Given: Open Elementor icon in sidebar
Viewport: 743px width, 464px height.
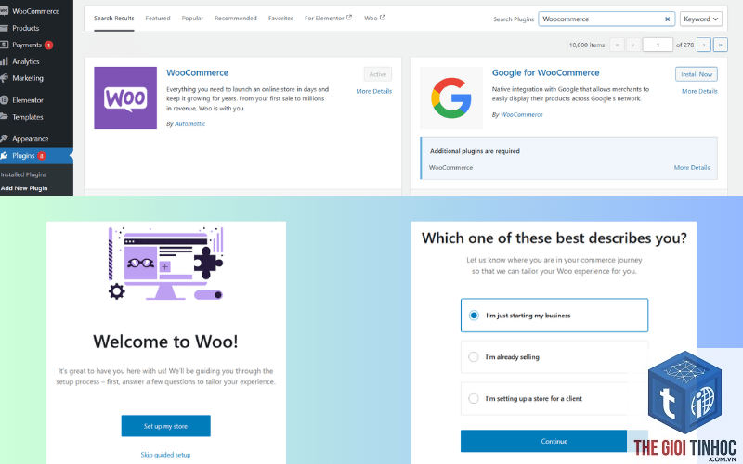Looking at the screenshot, I should 5,100.
